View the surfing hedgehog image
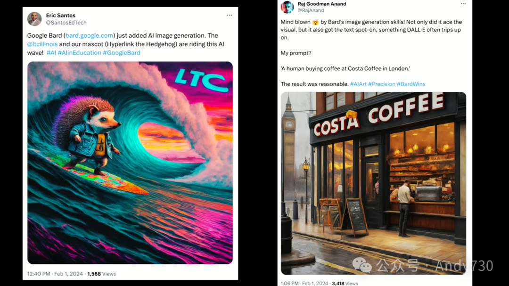509x286 pixels. pos(130,163)
